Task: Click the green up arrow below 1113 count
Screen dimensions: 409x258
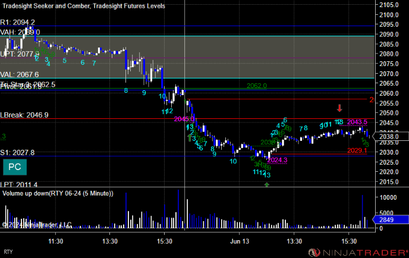Action: [x=266, y=185]
